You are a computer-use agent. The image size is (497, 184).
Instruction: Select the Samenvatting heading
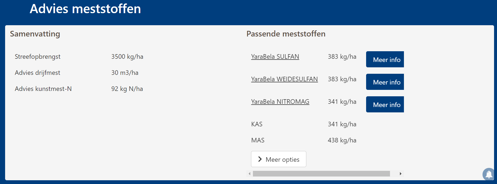coord(35,34)
